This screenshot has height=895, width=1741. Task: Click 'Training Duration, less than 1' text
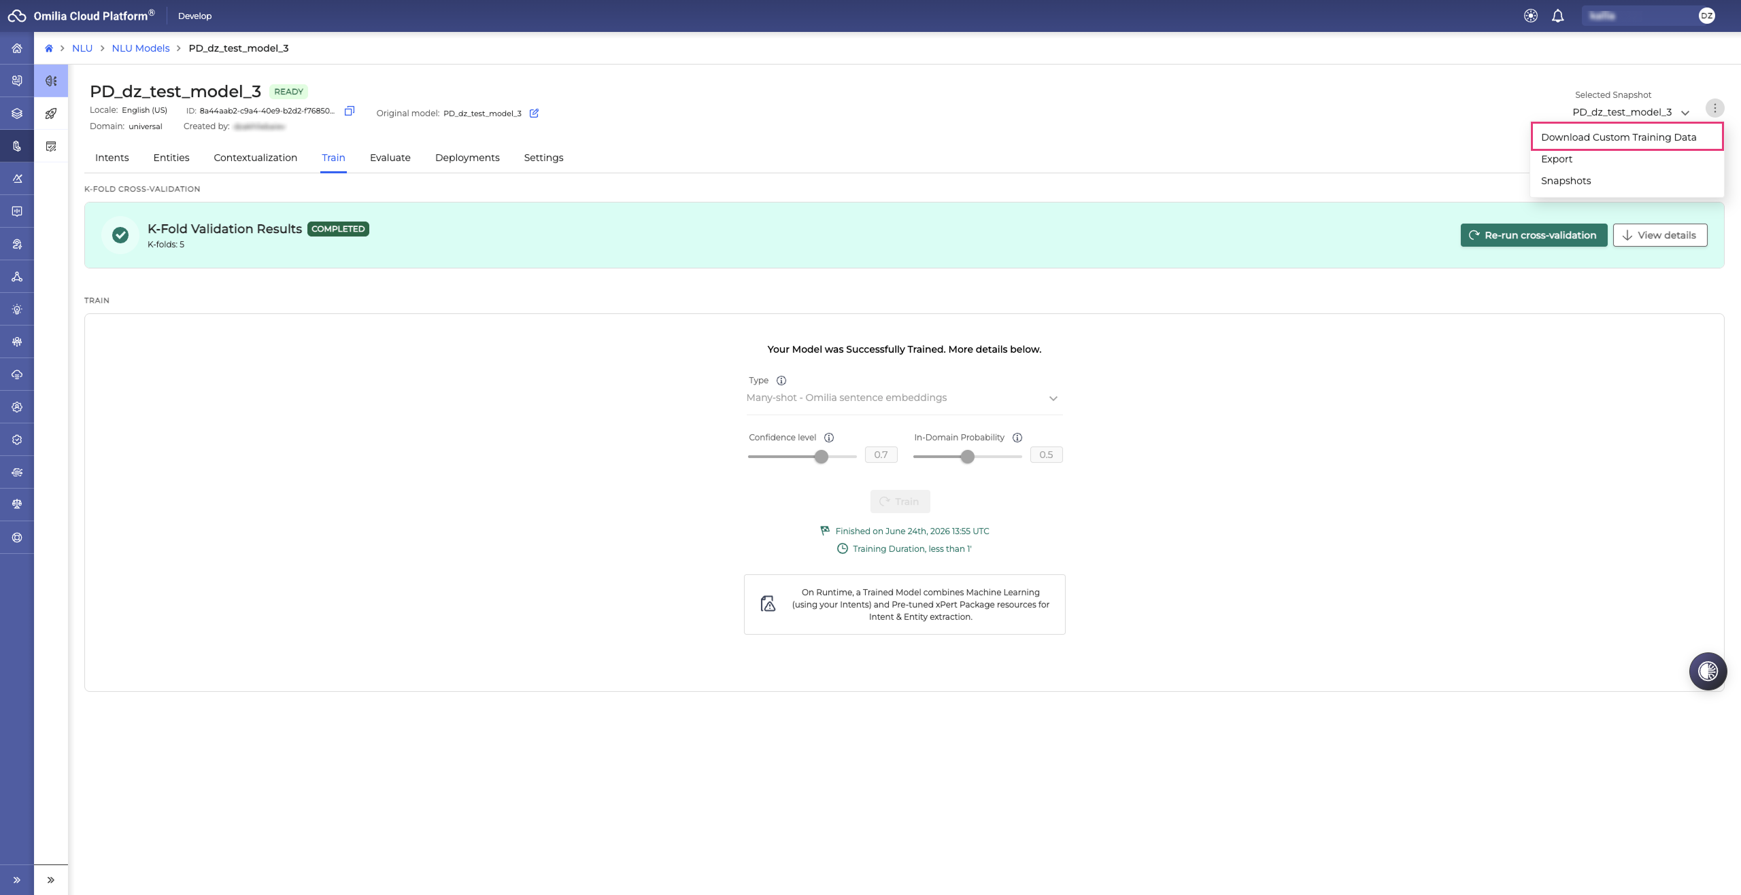(912, 549)
